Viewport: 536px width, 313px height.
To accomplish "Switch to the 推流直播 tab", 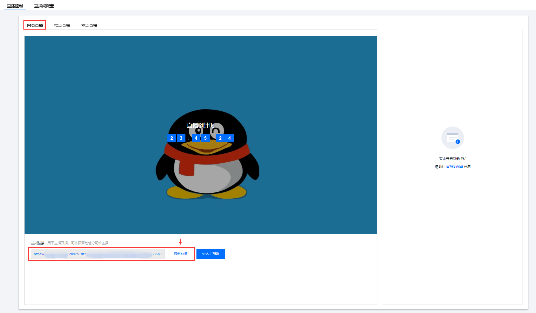I will pyautogui.click(x=62, y=25).
